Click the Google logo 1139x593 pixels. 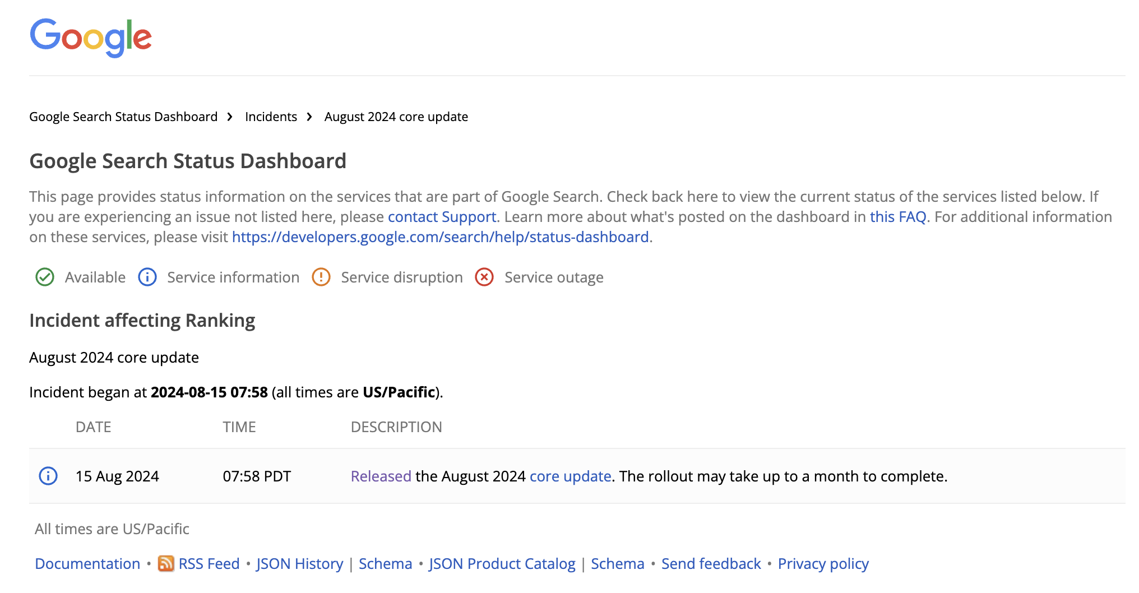click(x=91, y=37)
